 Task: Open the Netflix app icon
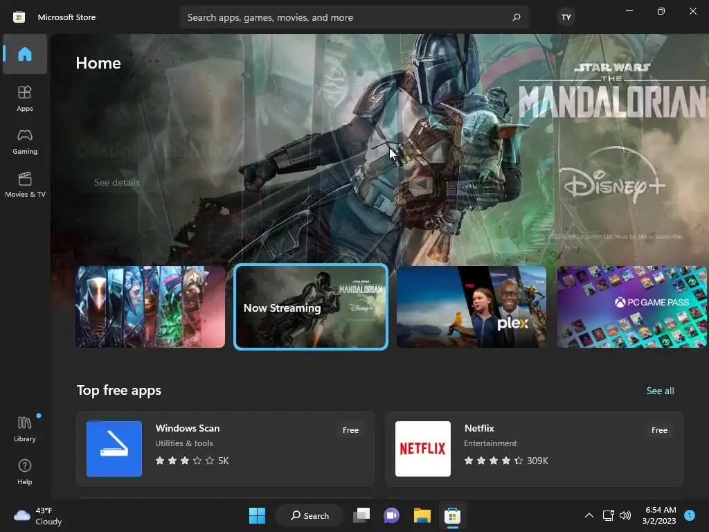[423, 449]
